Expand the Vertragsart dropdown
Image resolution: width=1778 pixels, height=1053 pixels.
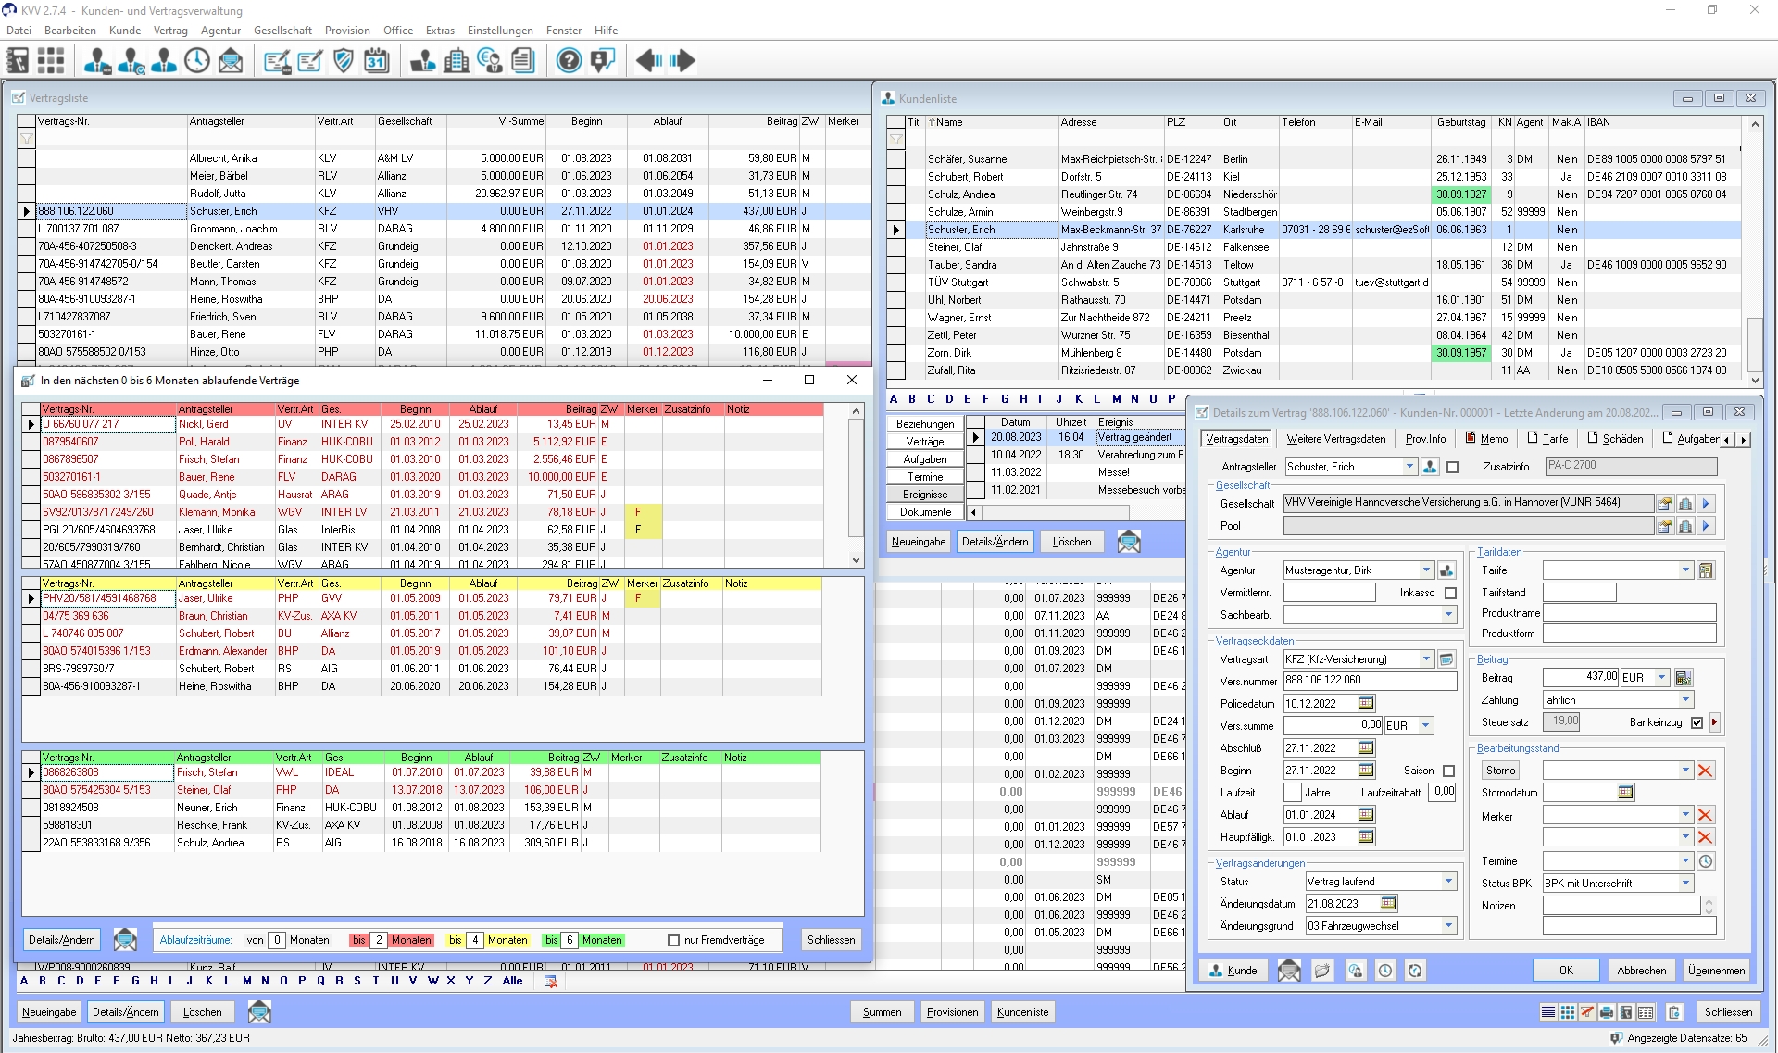(x=1426, y=659)
